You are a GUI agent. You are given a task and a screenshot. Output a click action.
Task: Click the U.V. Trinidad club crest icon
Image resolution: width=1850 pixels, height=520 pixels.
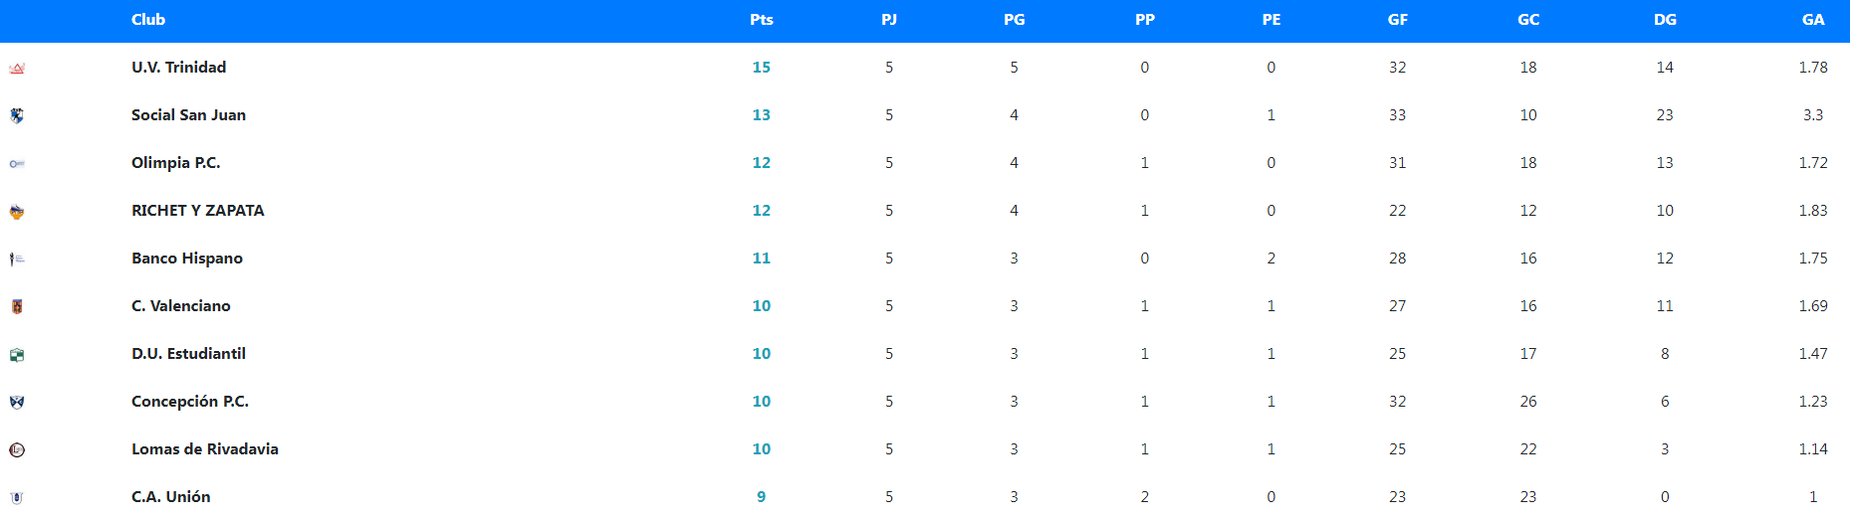17,68
